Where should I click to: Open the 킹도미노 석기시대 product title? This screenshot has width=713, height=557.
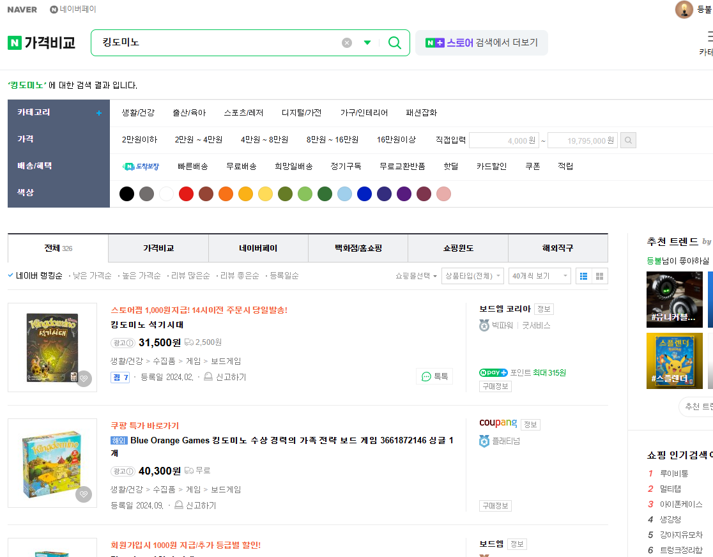click(x=148, y=324)
